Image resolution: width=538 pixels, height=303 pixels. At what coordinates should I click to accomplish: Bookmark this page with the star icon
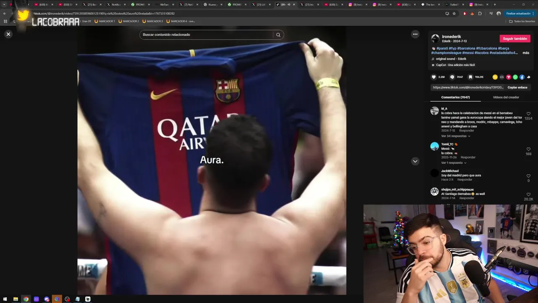click(x=454, y=13)
